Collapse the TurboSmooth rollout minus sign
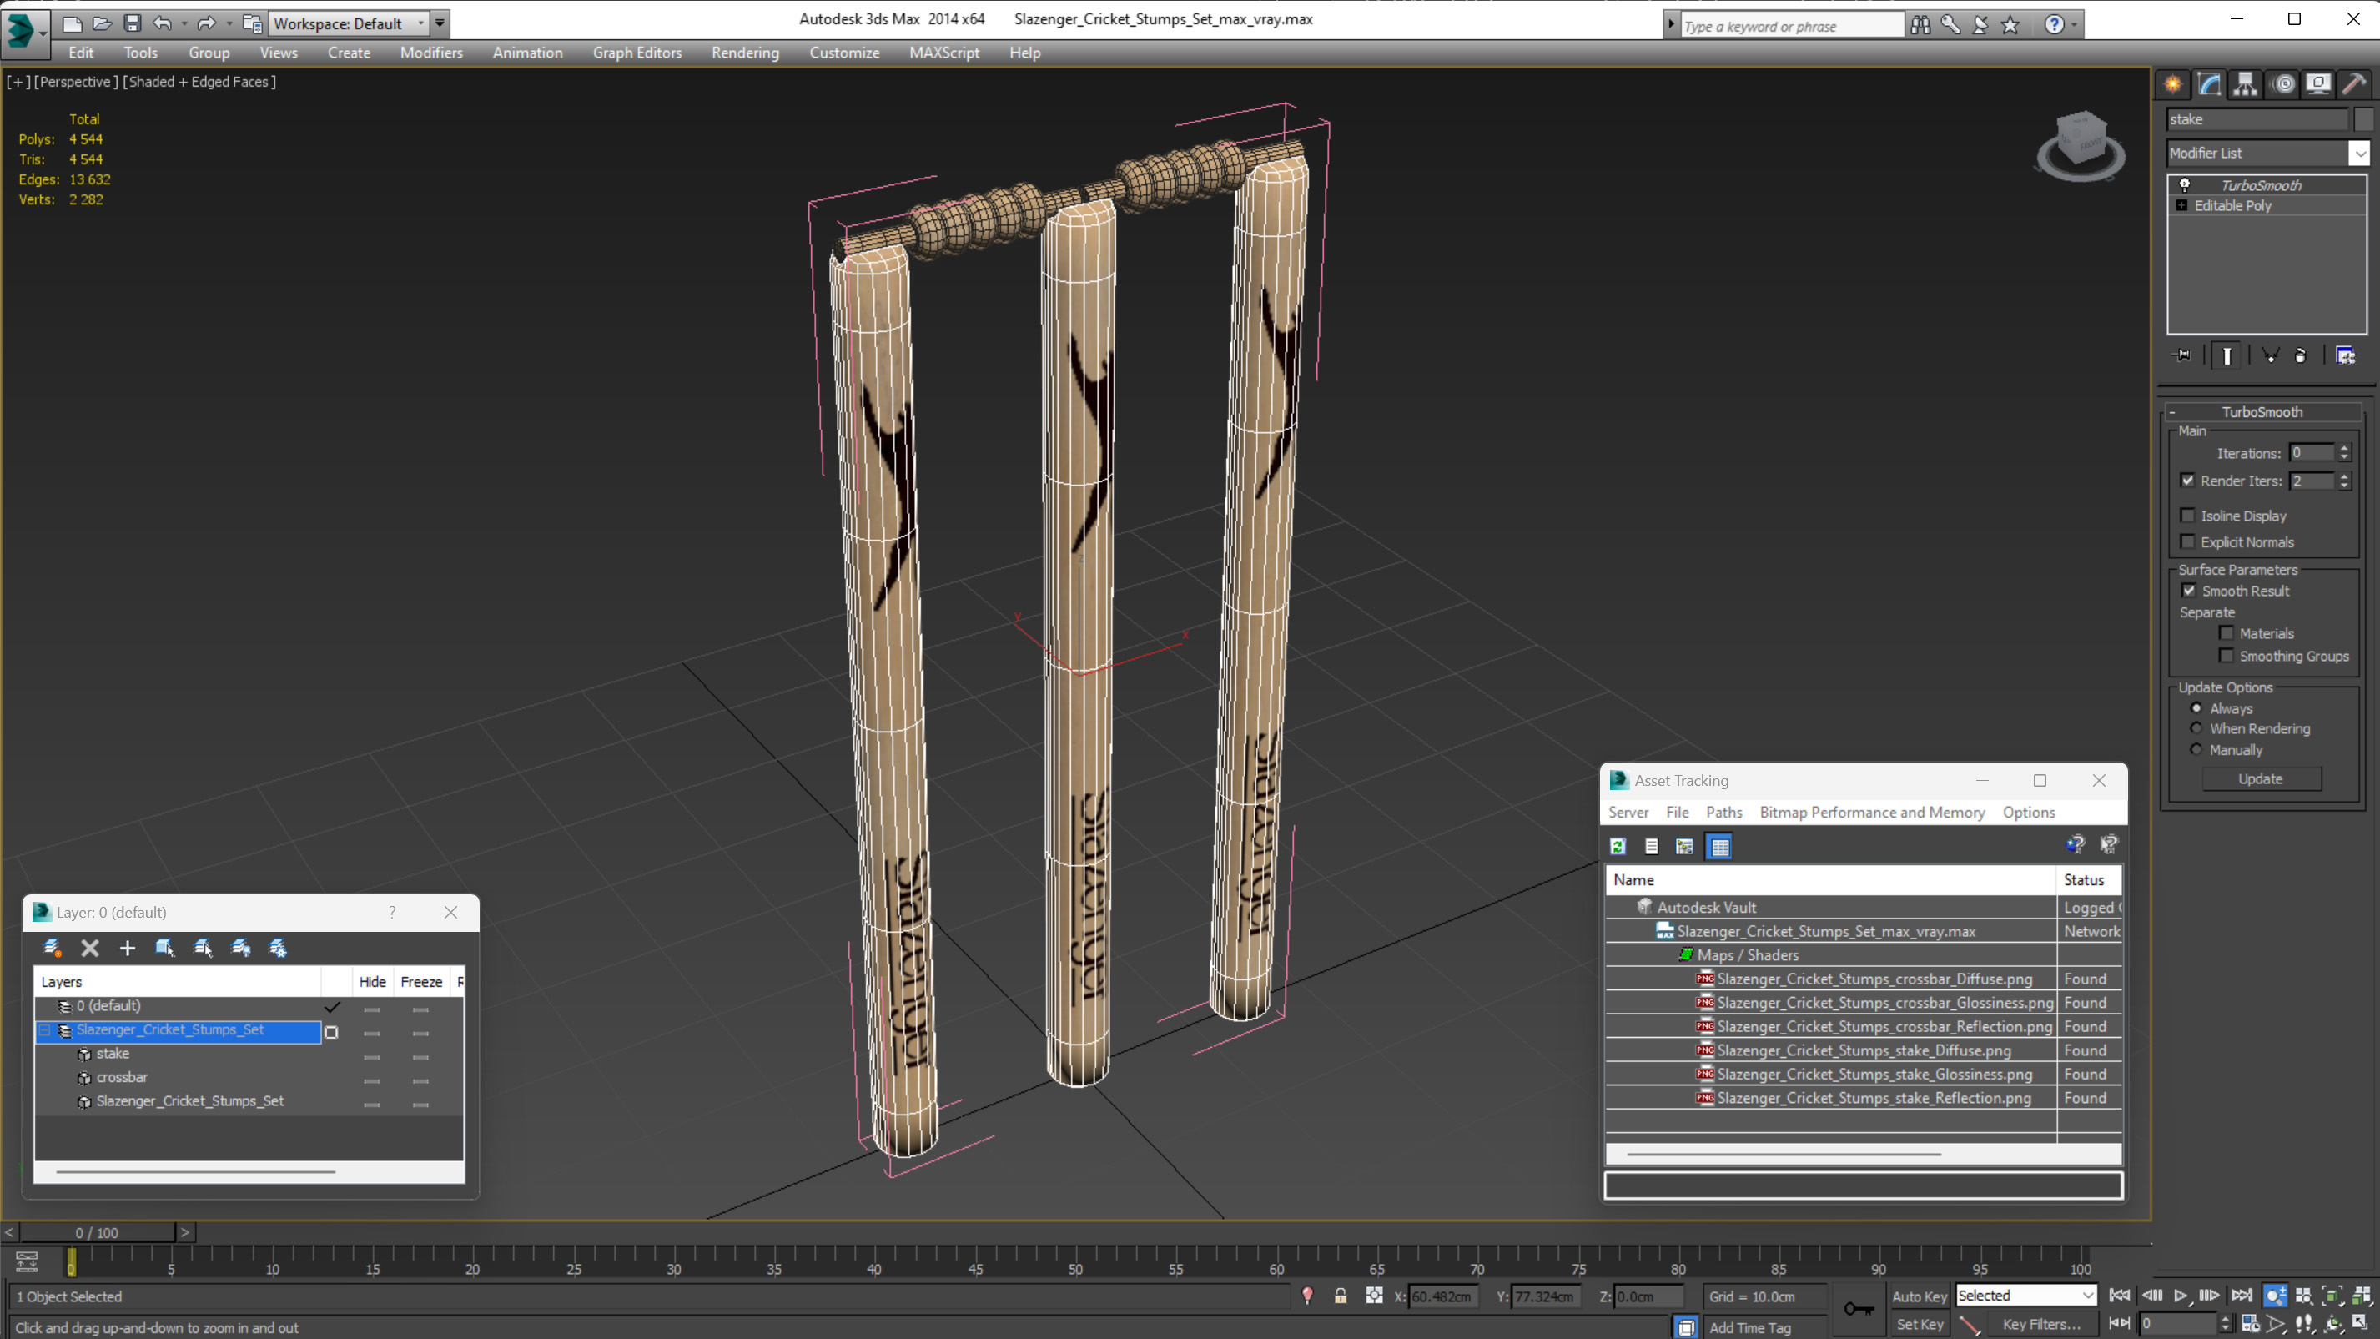This screenshot has width=2380, height=1339. pos(2172,412)
